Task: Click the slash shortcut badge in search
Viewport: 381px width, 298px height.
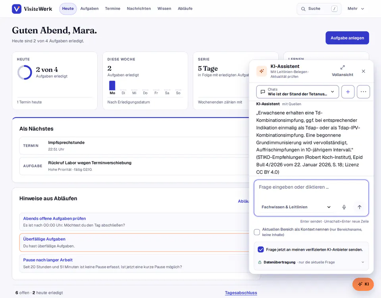Action: [334, 9]
